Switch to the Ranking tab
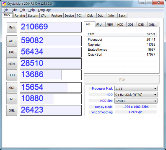Viewport: 166px width, 150px height. coord(20,15)
